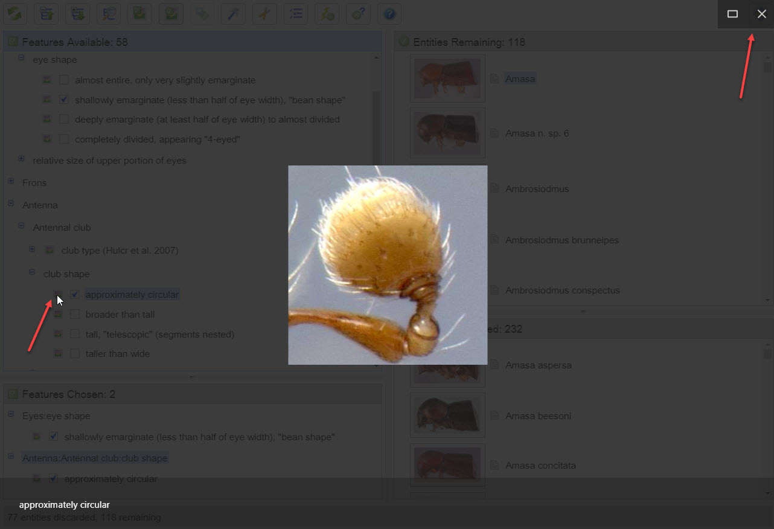The height and width of the screenshot is (529, 774).
Task: Open image icon beside 'completely divided' state
Action: (x=47, y=139)
